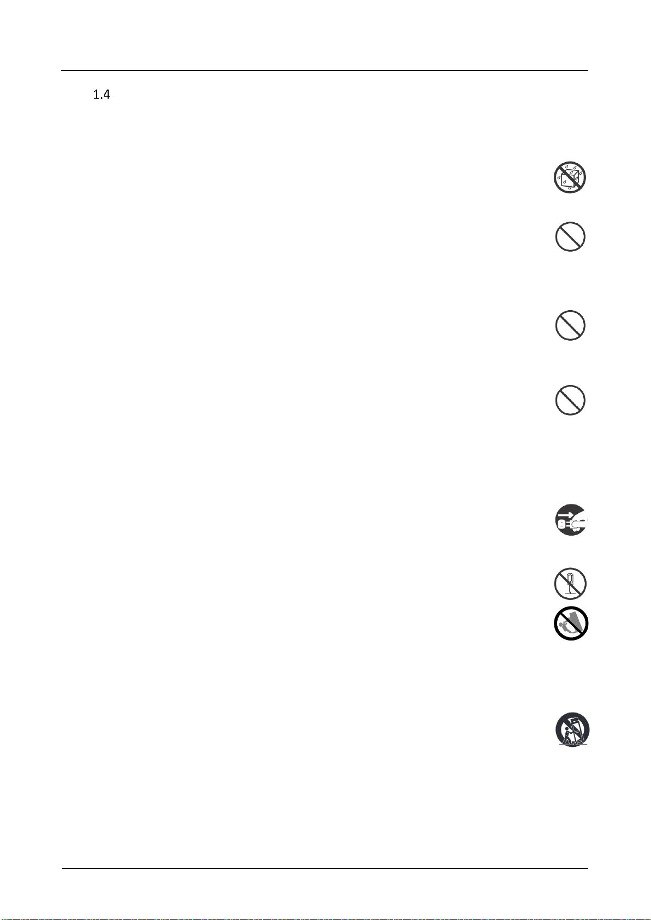
Task: Select the uppermost plain prohibition circle symbol
Action: pos(570,237)
